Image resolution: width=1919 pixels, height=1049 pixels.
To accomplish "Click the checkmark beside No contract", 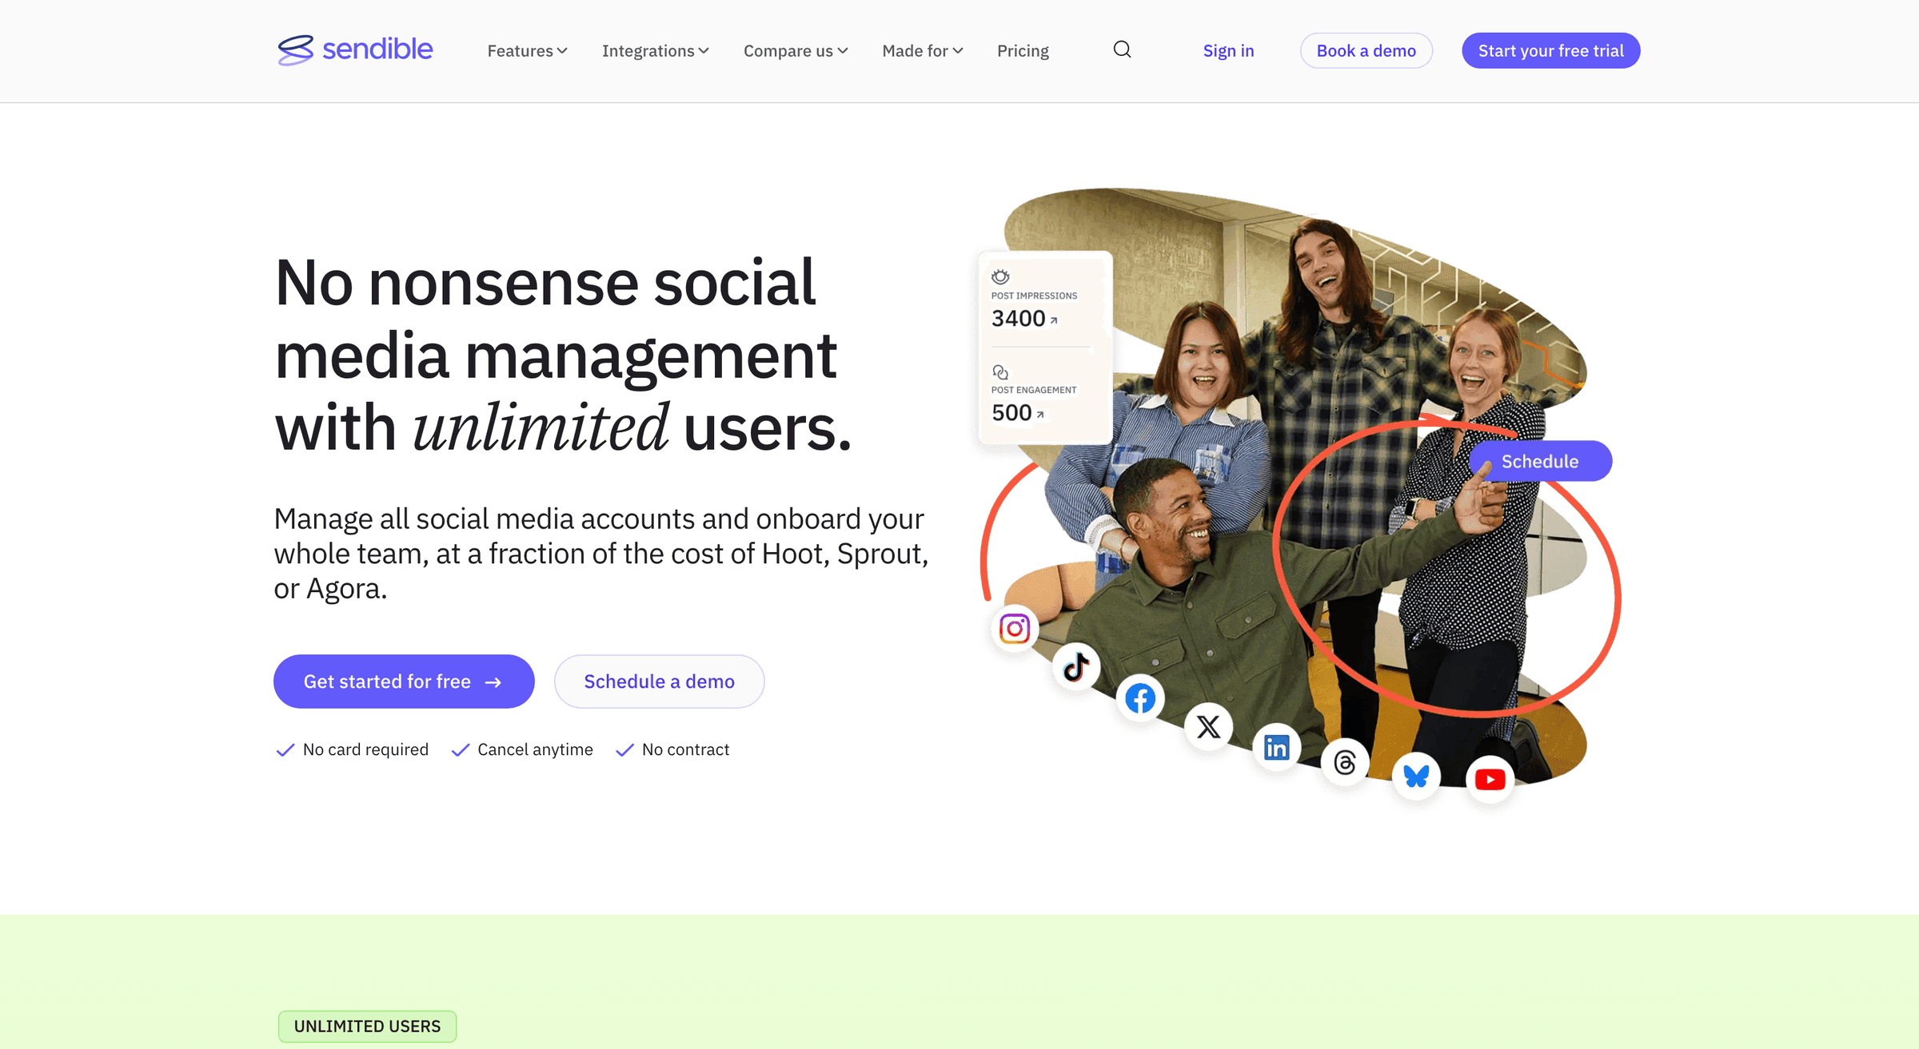I will click(625, 750).
